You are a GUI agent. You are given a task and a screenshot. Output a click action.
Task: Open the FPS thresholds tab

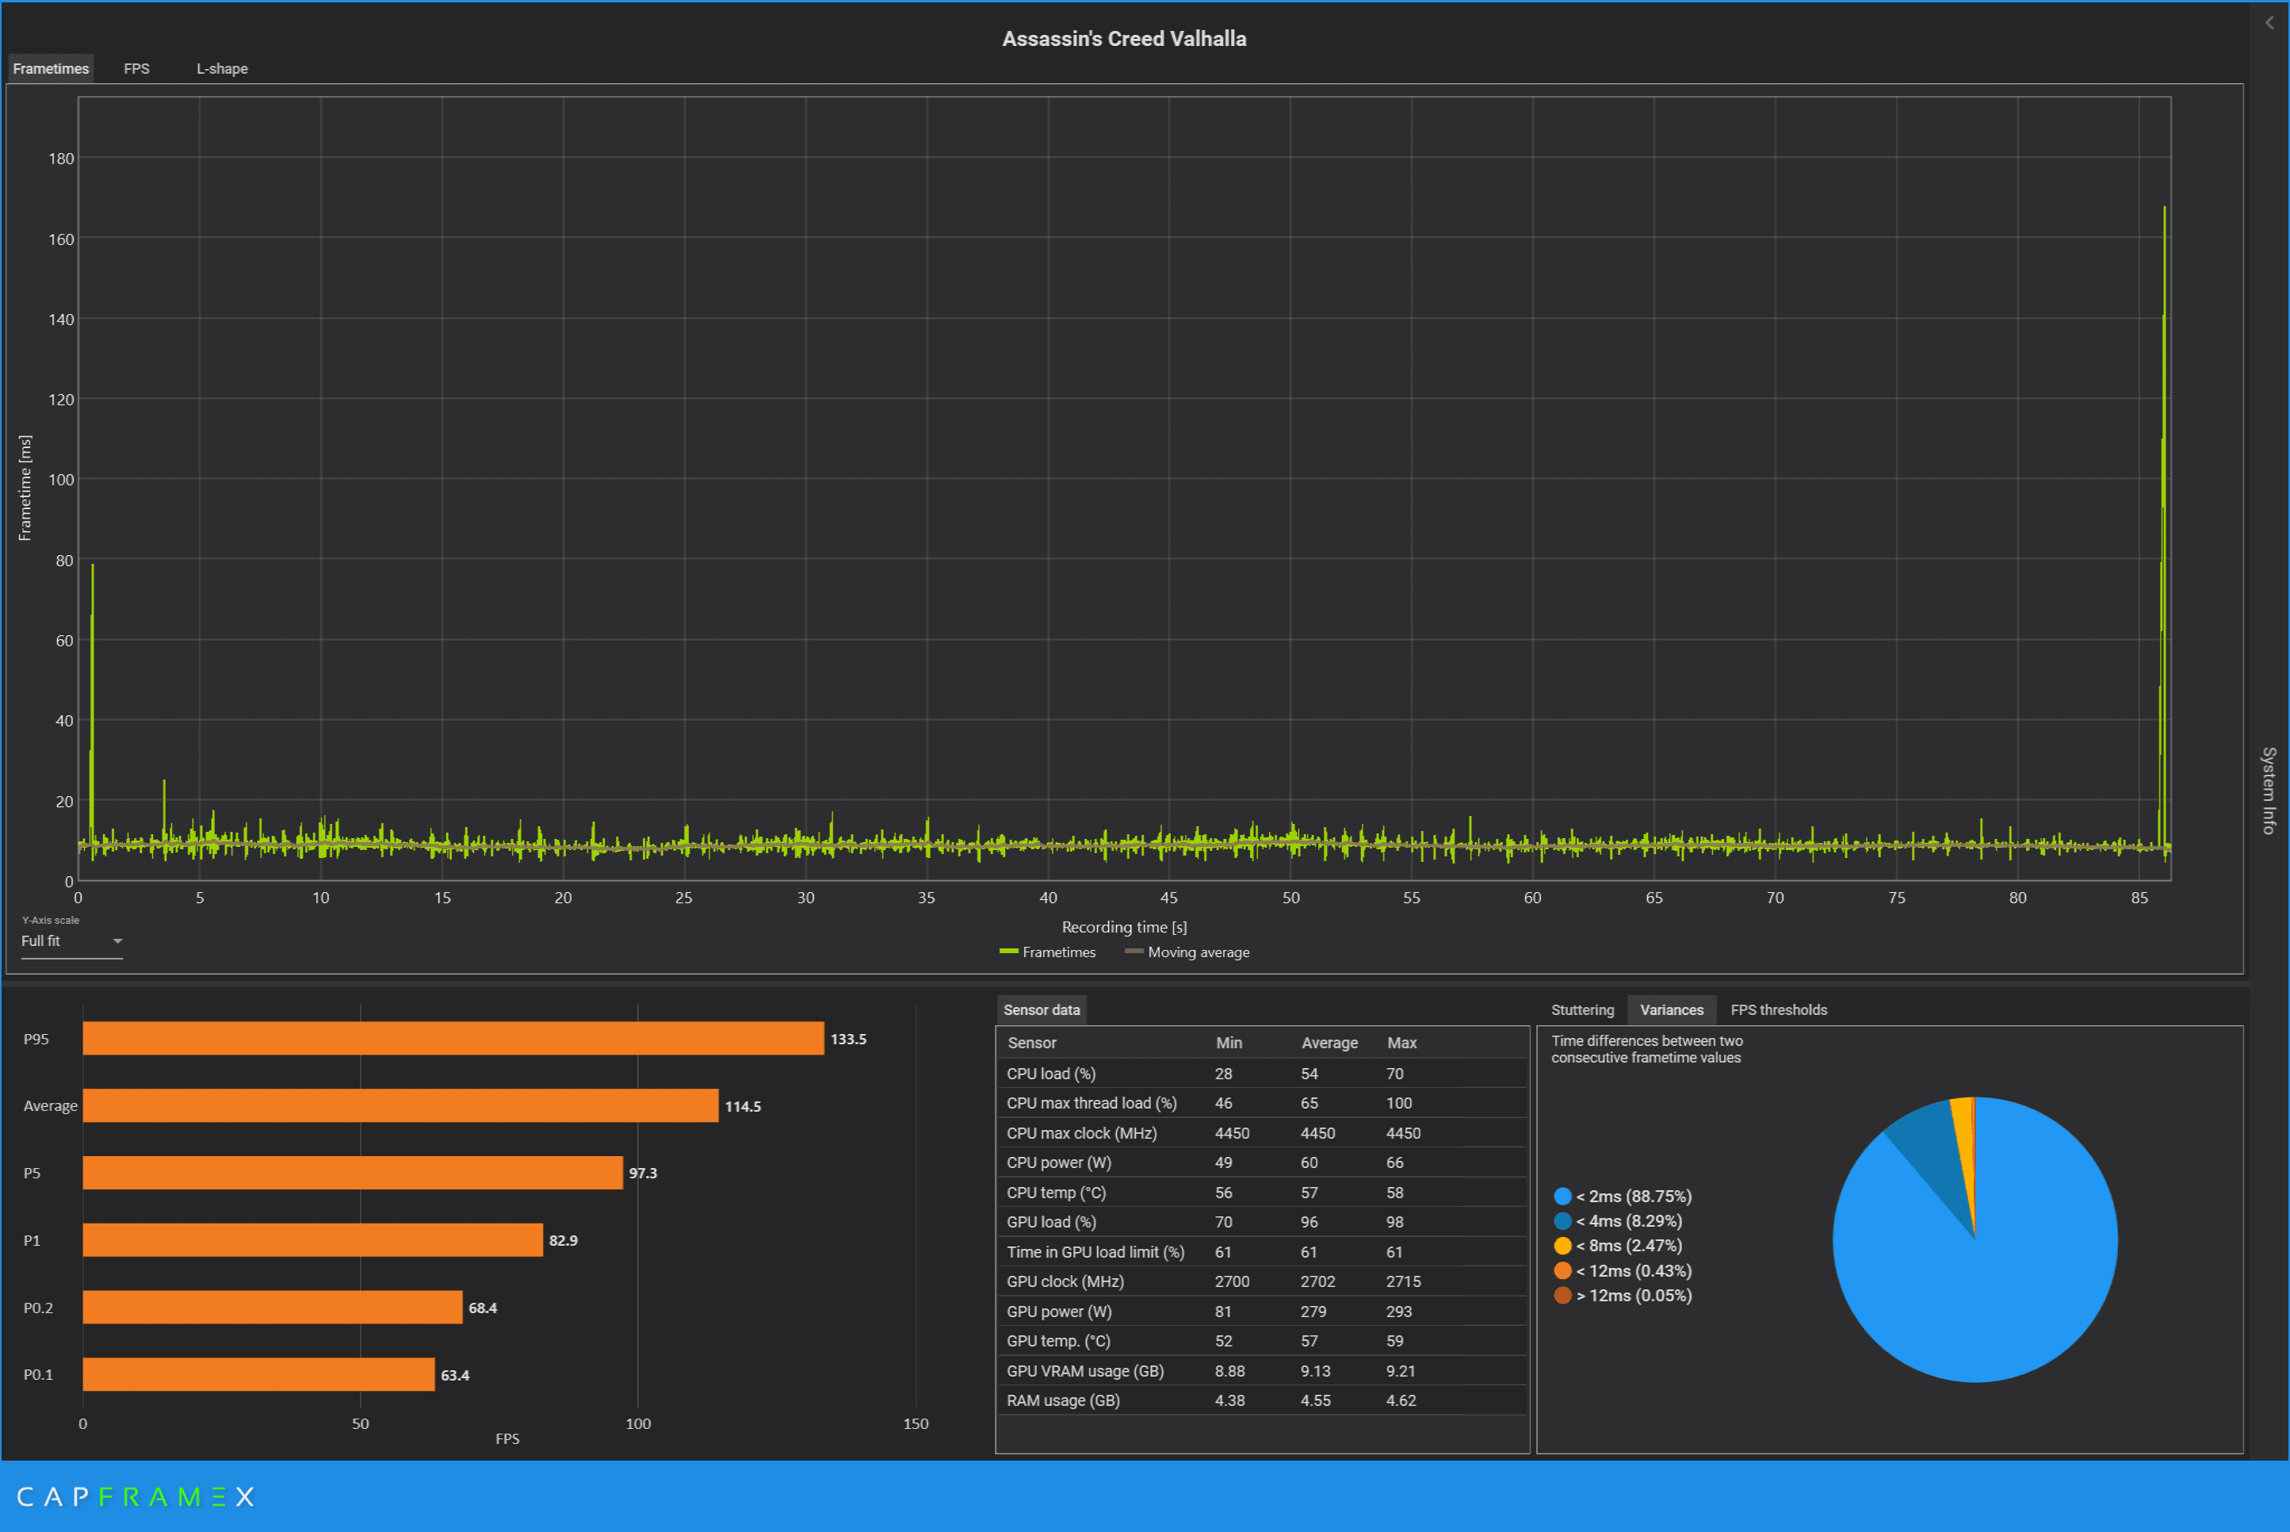coord(1778,1009)
